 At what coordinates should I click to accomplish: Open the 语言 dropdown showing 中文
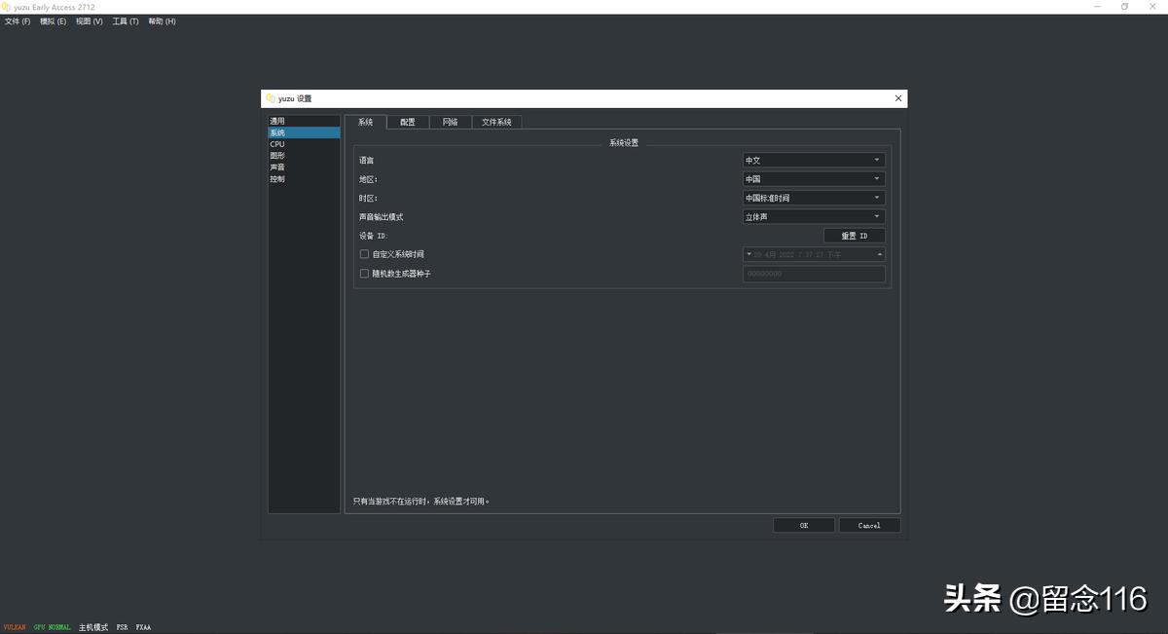(x=813, y=160)
